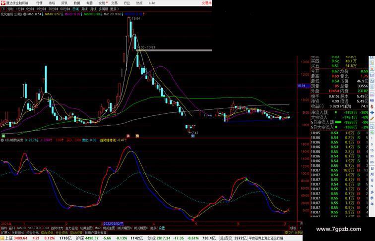Viewport: 375px width, 241px height.
Task: Open the 行情 menu
Action: point(40,3)
